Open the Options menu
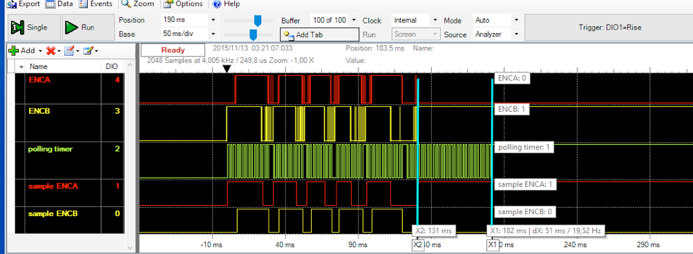This screenshot has height=254, width=693. (x=183, y=4)
